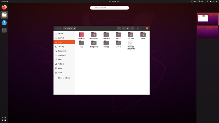Switch to the second workspace thumbnail

208,32
